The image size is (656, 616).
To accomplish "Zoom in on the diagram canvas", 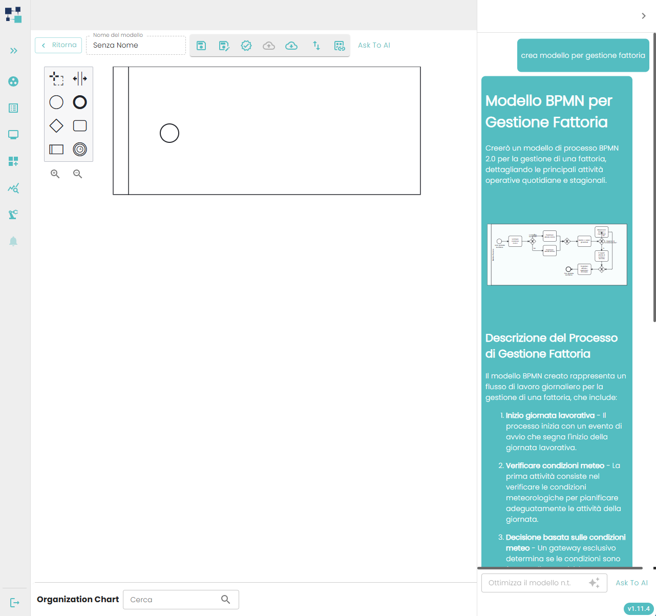I will 55,174.
